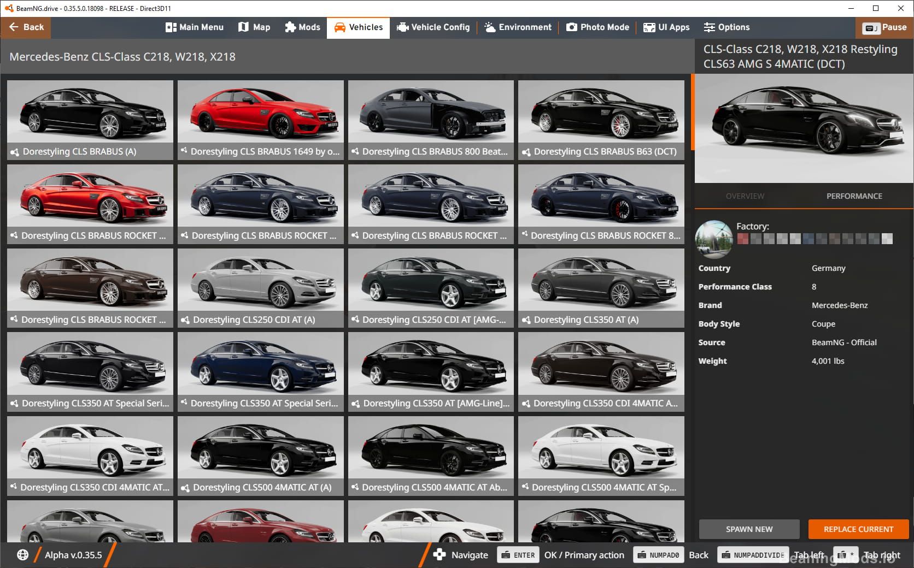Click the 'Mercedes-Benz CLS-Class C218, W218, X218' heading

pyautogui.click(x=122, y=57)
